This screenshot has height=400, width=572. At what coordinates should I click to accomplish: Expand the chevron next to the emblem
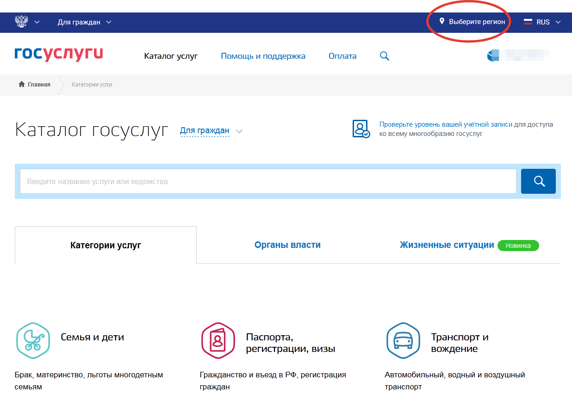pyautogui.click(x=37, y=22)
